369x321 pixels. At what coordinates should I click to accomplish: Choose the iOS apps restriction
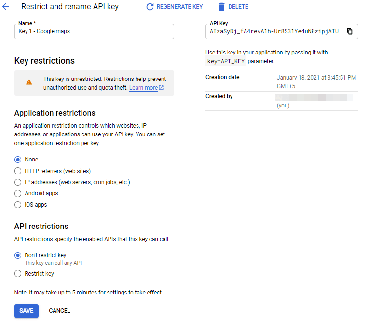point(18,205)
